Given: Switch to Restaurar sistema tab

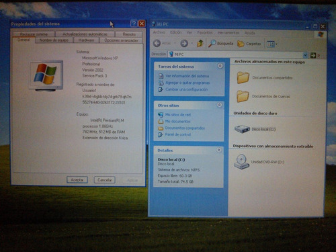Looking at the screenshot, I should [34, 34].
